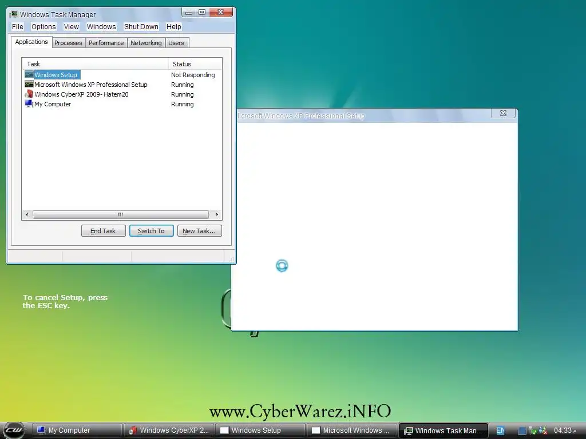
Task: Click the right arrow of horizontal scrollbar
Action: (217, 214)
